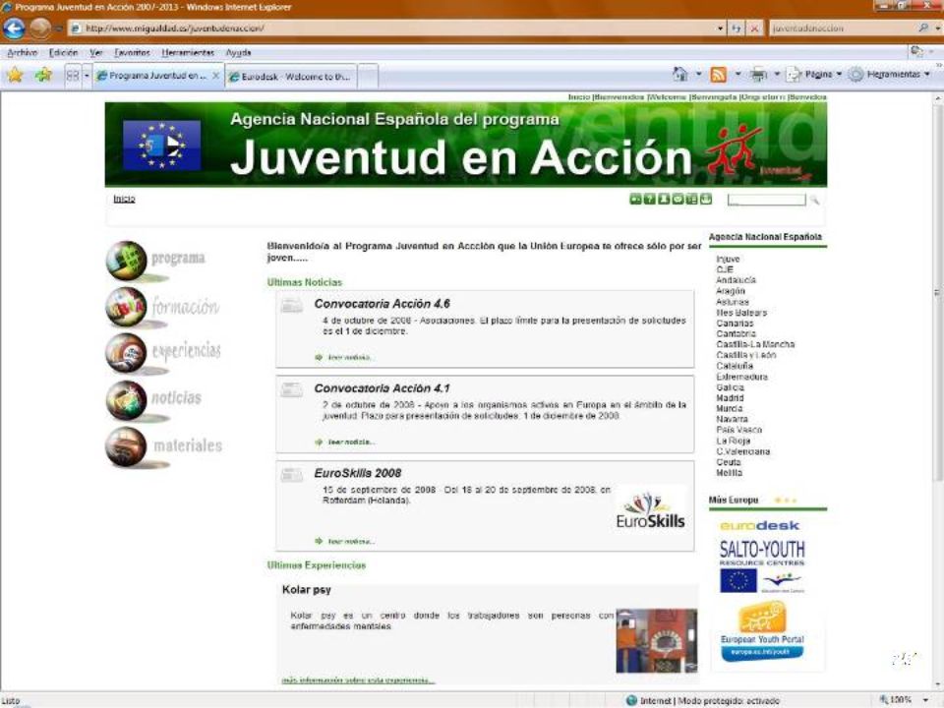Open the Quick Tabs grid icon
The height and width of the screenshot is (708, 944).
pyautogui.click(x=73, y=76)
